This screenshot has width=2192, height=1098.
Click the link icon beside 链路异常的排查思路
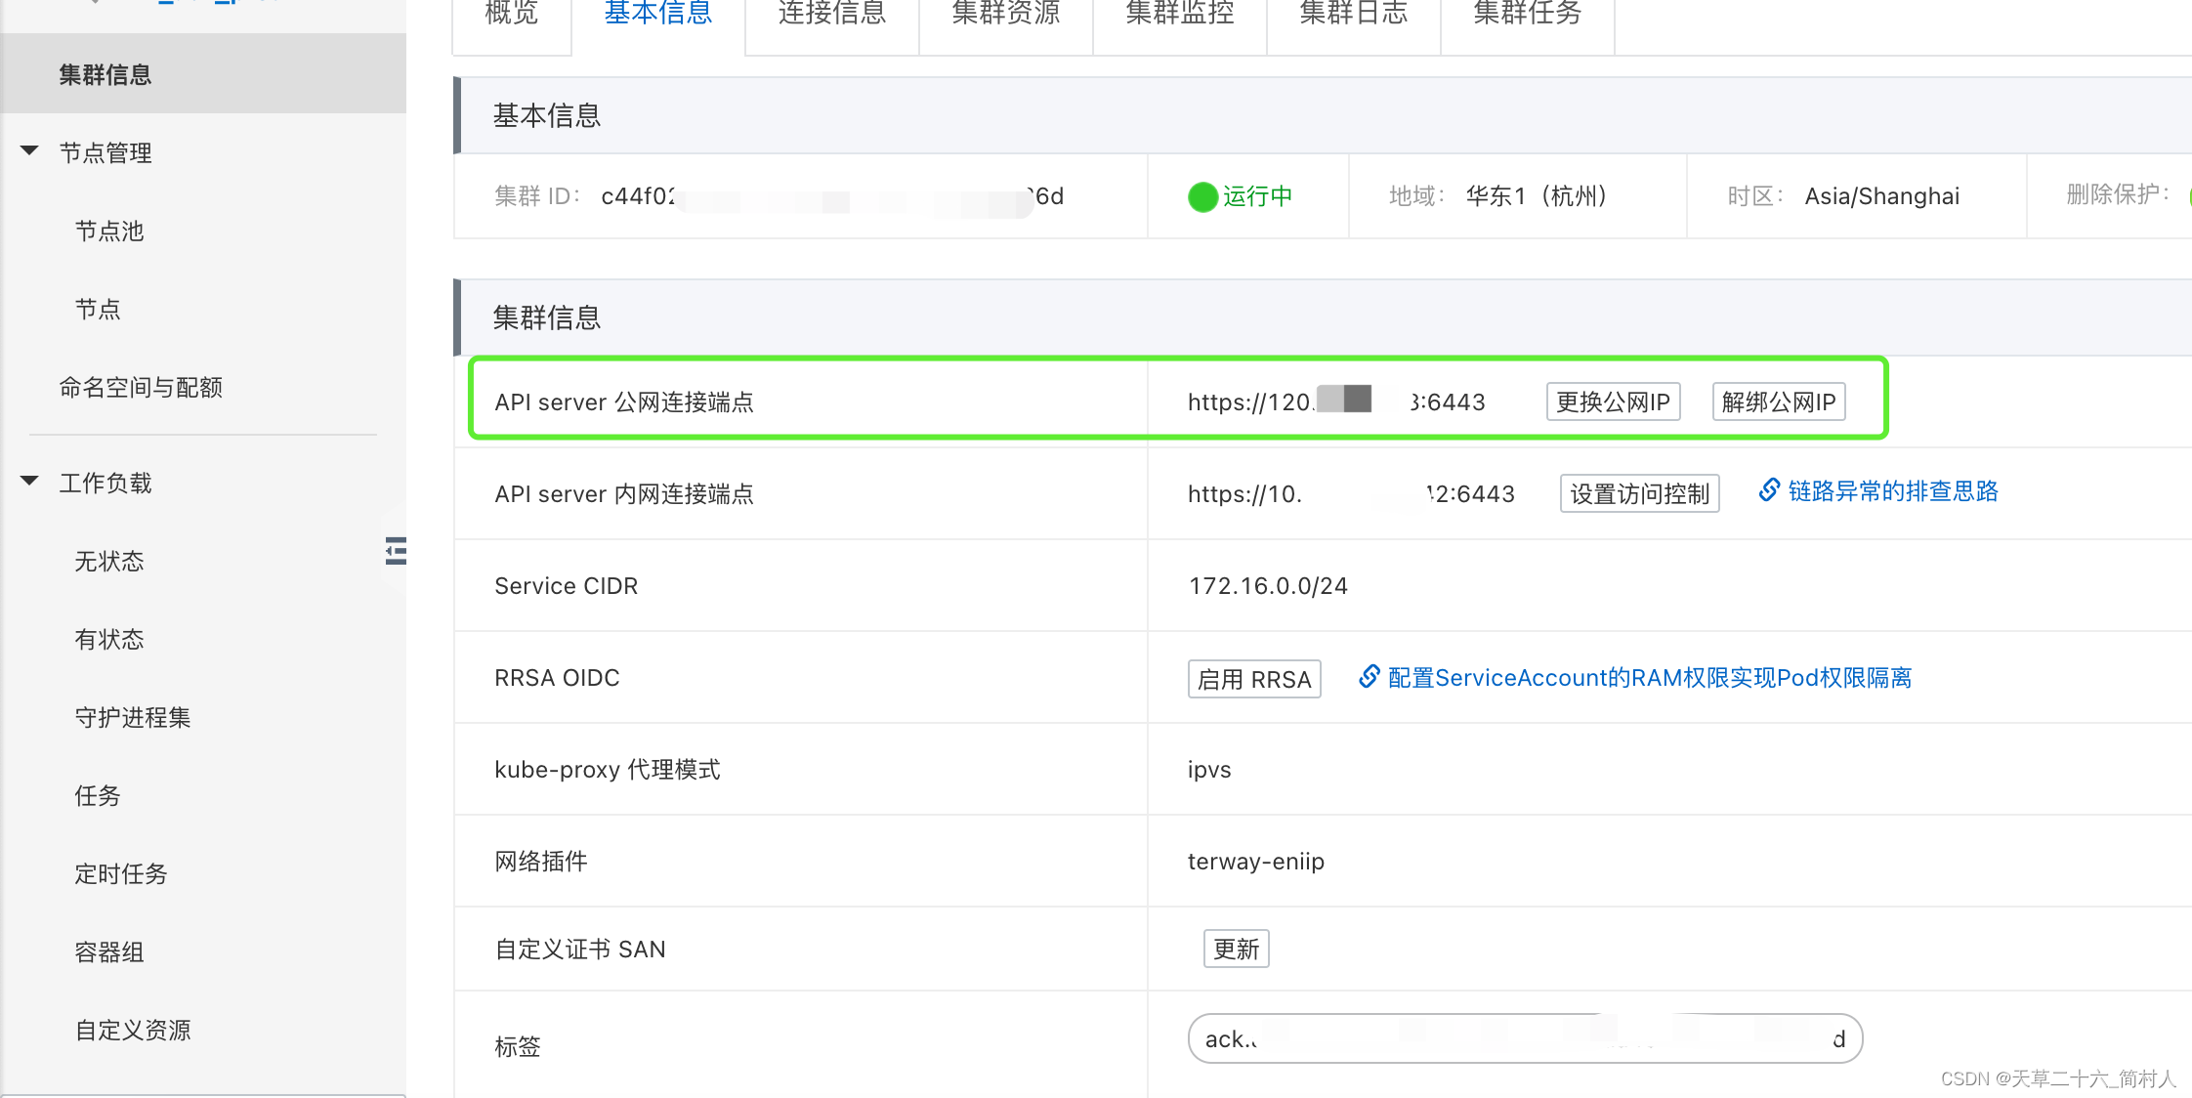(x=1769, y=490)
